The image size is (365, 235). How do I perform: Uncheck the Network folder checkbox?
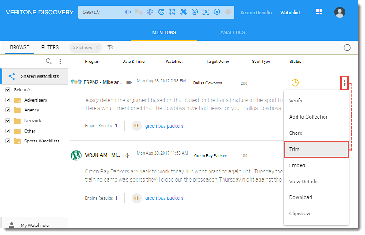pyautogui.click(x=8, y=121)
